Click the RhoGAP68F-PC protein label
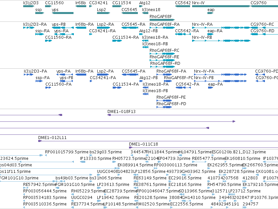The width and height of the screenshot is (278, 209). tap(179, 78)
